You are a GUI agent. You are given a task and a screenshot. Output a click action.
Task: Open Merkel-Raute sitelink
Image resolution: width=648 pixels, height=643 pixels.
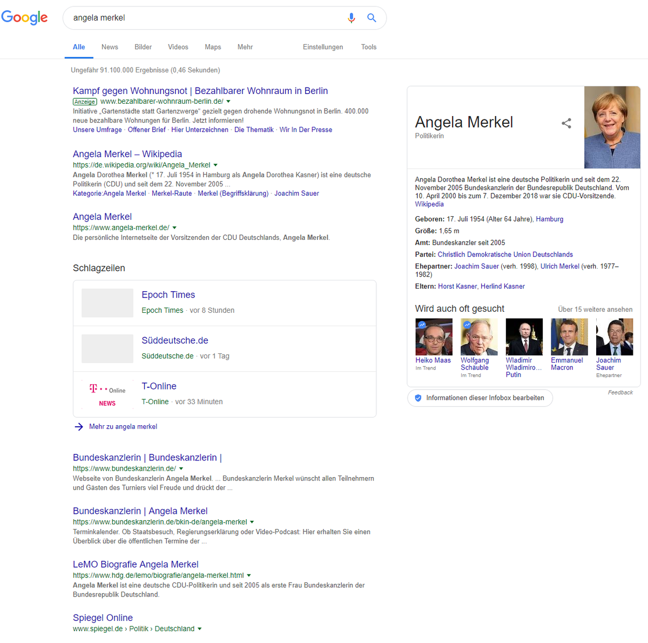172,193
